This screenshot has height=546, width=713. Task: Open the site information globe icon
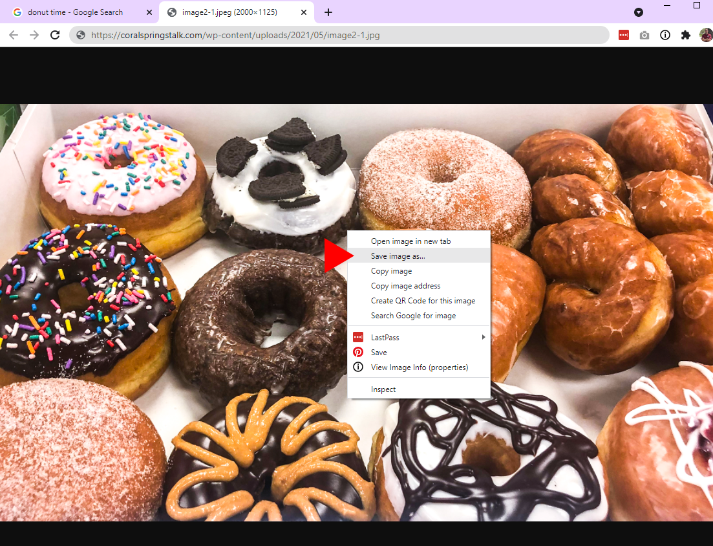[81, 35]
